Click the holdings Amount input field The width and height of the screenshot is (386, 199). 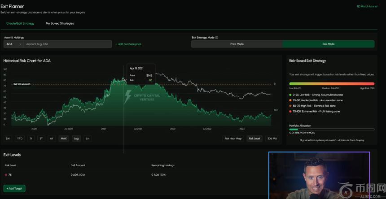pos(68,44)
